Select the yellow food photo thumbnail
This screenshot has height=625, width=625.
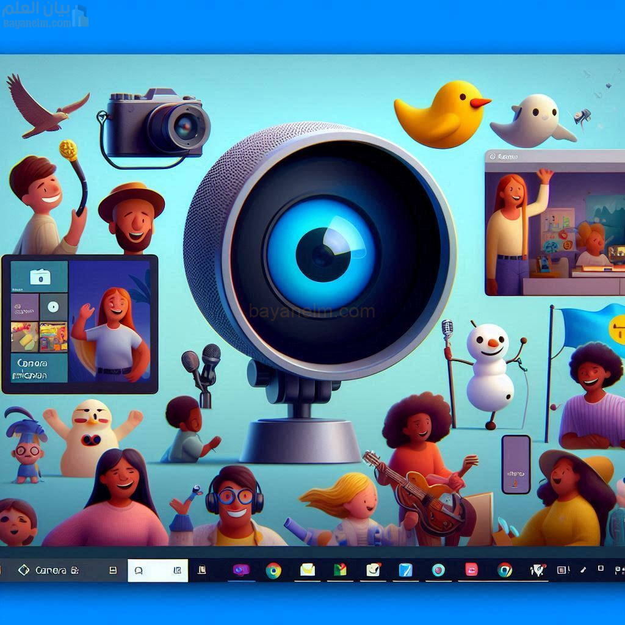click(25, 336)
